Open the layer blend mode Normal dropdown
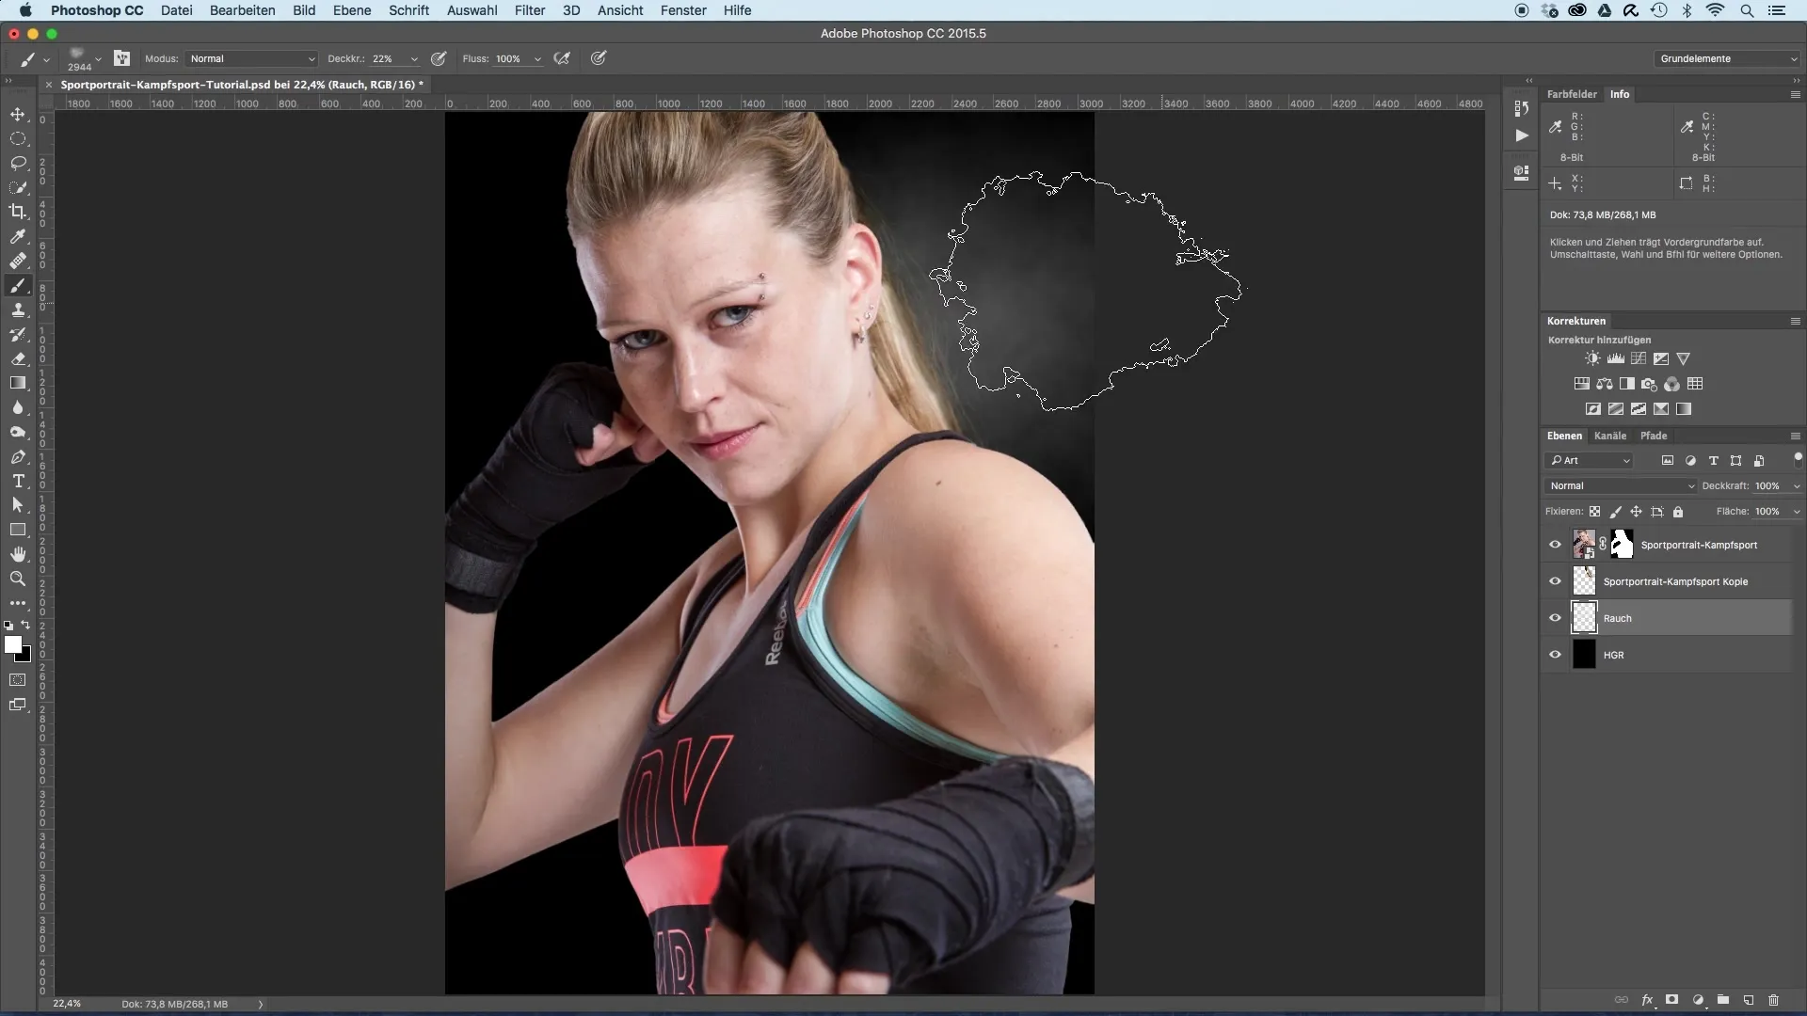The image size is (1807, 1016). click(1620, 485)
